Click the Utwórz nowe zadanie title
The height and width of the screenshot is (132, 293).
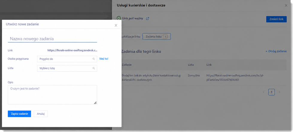(x=22, y=24)
